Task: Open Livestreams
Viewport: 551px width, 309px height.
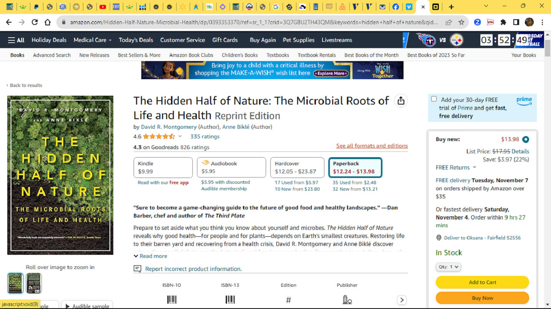Action: tap(337, 40)
